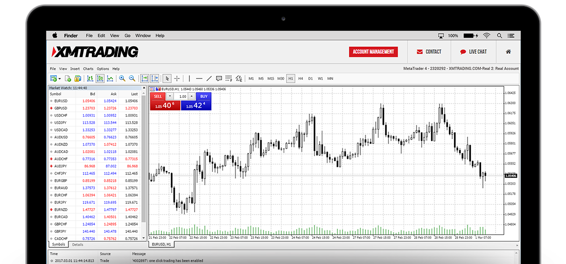Click the blue BUY one-click button
Image resolution: width=566 pixels, height=264 pixels.
tap(203, 97)
